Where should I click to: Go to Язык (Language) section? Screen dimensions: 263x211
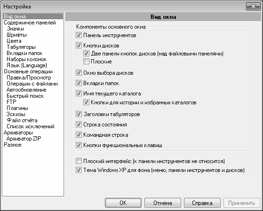[27, 65]
